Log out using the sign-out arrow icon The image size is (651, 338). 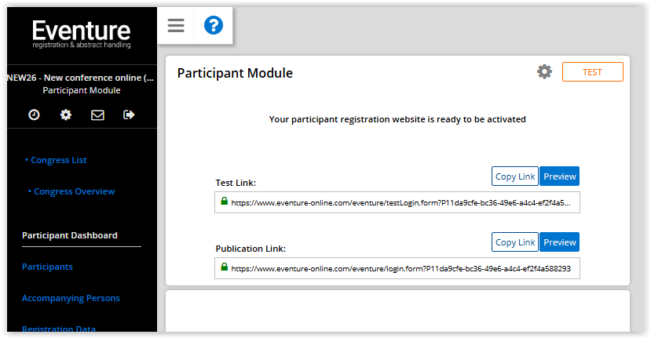pyautogui.click(x=130, y=115)
